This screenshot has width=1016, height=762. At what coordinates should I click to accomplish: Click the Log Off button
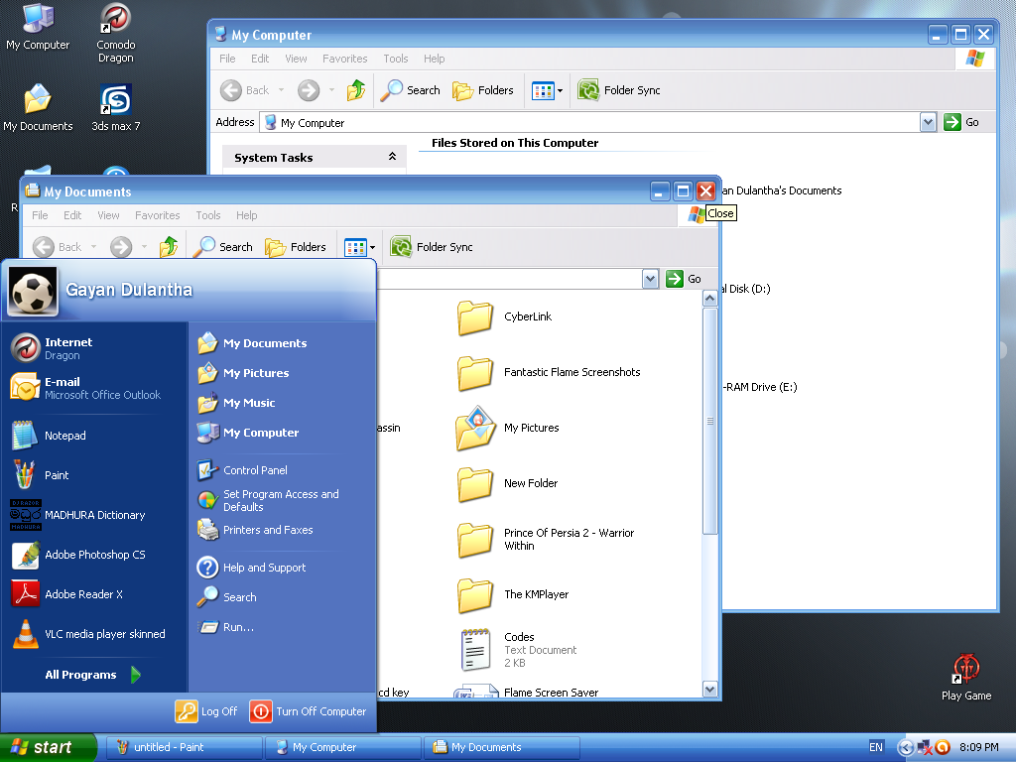point(206,711)
